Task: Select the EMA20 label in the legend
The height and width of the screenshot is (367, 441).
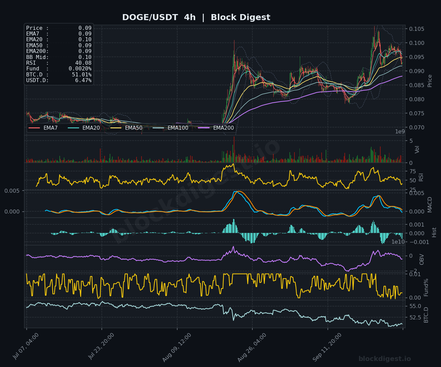Action: pyautogui.click(x=91, y=128)
